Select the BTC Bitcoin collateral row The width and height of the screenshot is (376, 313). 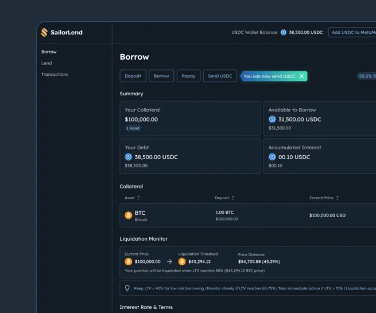pyautogui.click(x=248, y=215)
